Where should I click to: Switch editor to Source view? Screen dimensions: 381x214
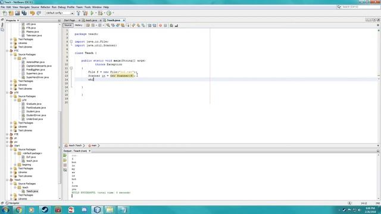tap(68, 25)
